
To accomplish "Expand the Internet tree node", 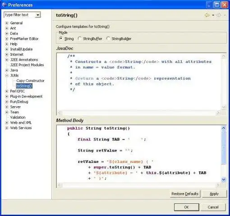I will pyautogui.click(x=7, y=54).
